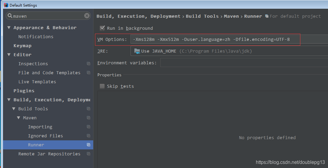Image resolution: width=328 pixels, height=168 pixels.
Task: Open Notifications settings
Action: [x=36, y=37]
